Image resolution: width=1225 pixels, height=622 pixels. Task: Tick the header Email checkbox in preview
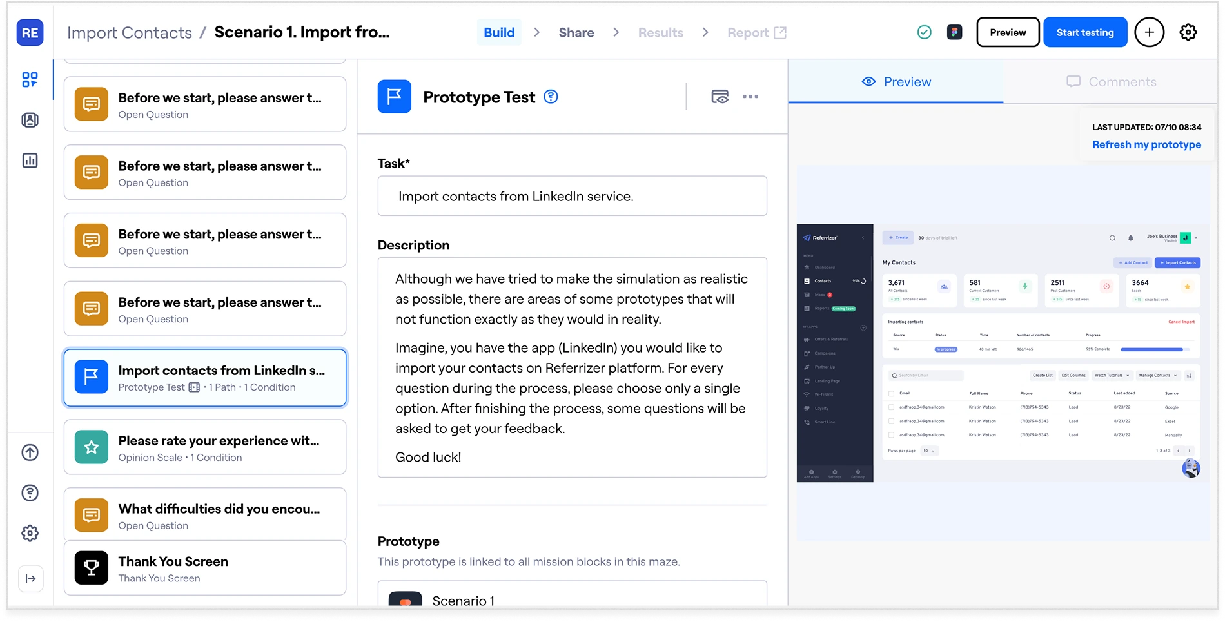(x=891, y=393)
